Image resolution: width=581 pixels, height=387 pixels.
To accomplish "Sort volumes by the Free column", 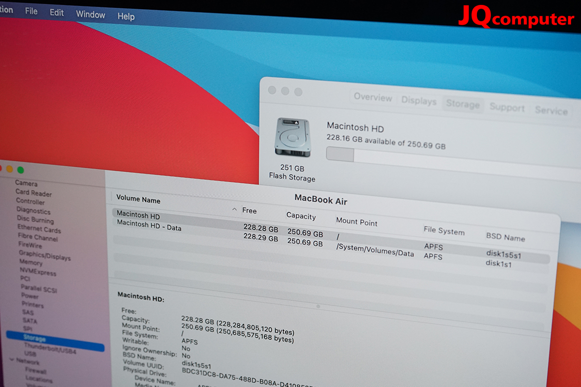I will tap(249, 211).
